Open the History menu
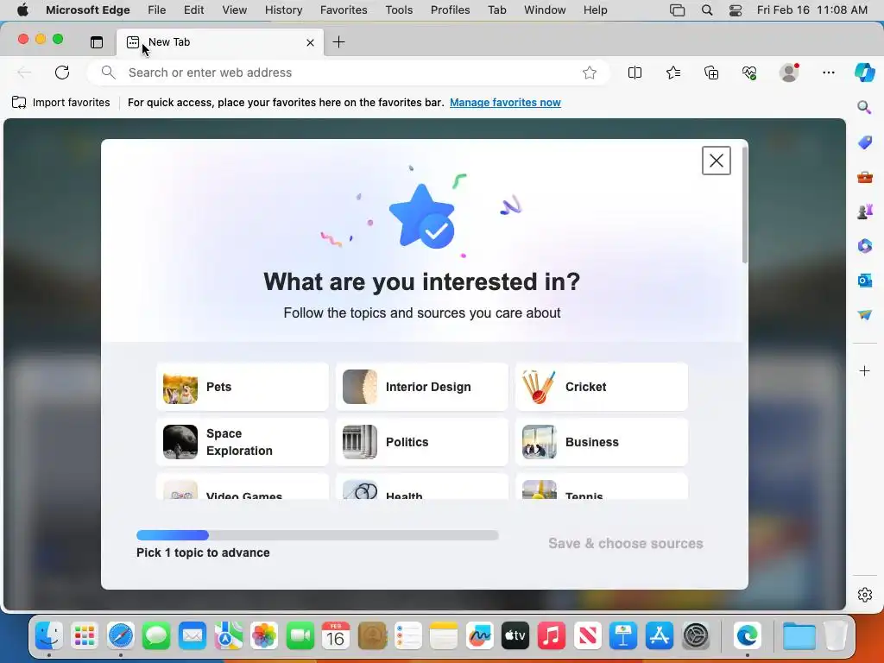The height and width of the screenshot is (663, 884). (x=283, y=9)
